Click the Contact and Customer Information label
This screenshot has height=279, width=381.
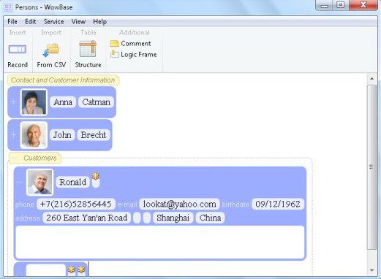[63, 80]
